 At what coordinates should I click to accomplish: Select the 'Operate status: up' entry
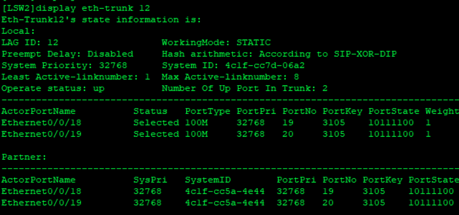pos(53,88)
